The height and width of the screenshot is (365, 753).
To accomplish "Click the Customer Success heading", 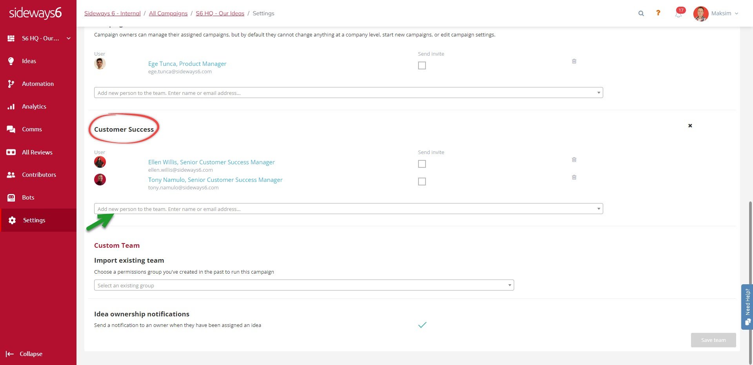I will coord(124,129).
